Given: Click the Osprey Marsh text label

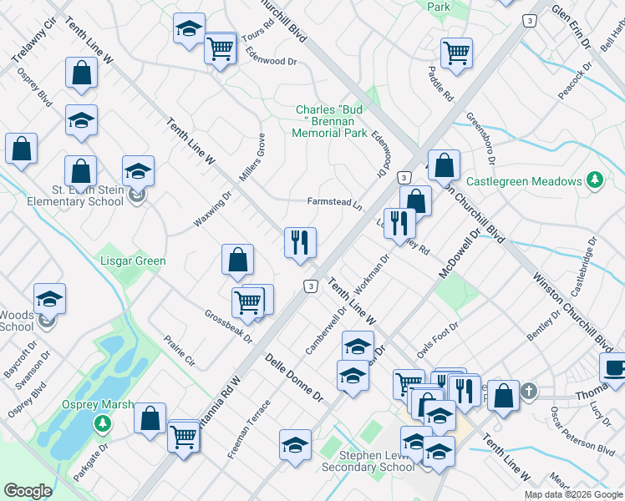Looking at the screenshot, I should pyautogui.click(x=98, y=405).
